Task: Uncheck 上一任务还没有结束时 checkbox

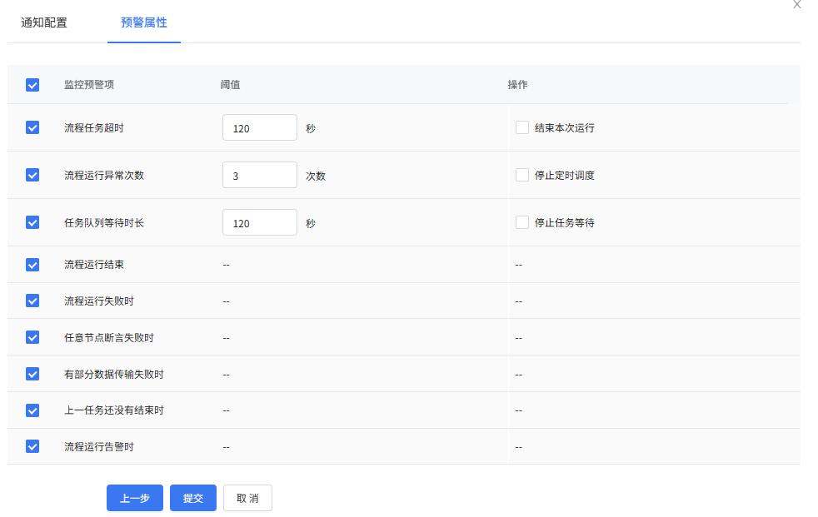Action: 32,410
